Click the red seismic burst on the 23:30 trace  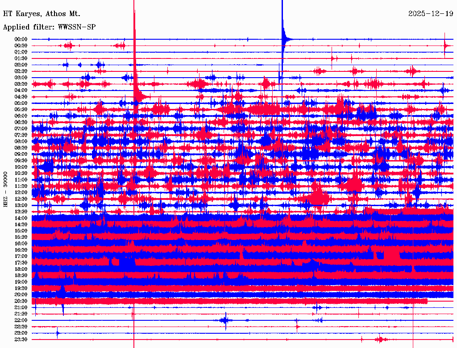tap(381, 340)
